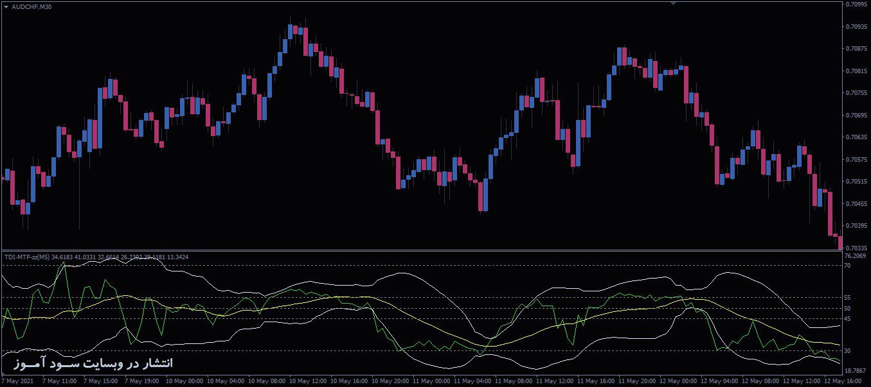Click the 0.70635 price scale label

point(857,137)
